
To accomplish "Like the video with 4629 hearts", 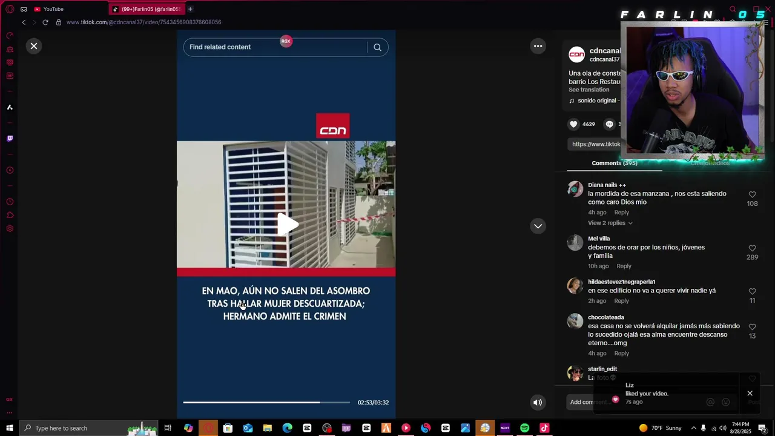I will pyautogui.click(x=573, y=124).
